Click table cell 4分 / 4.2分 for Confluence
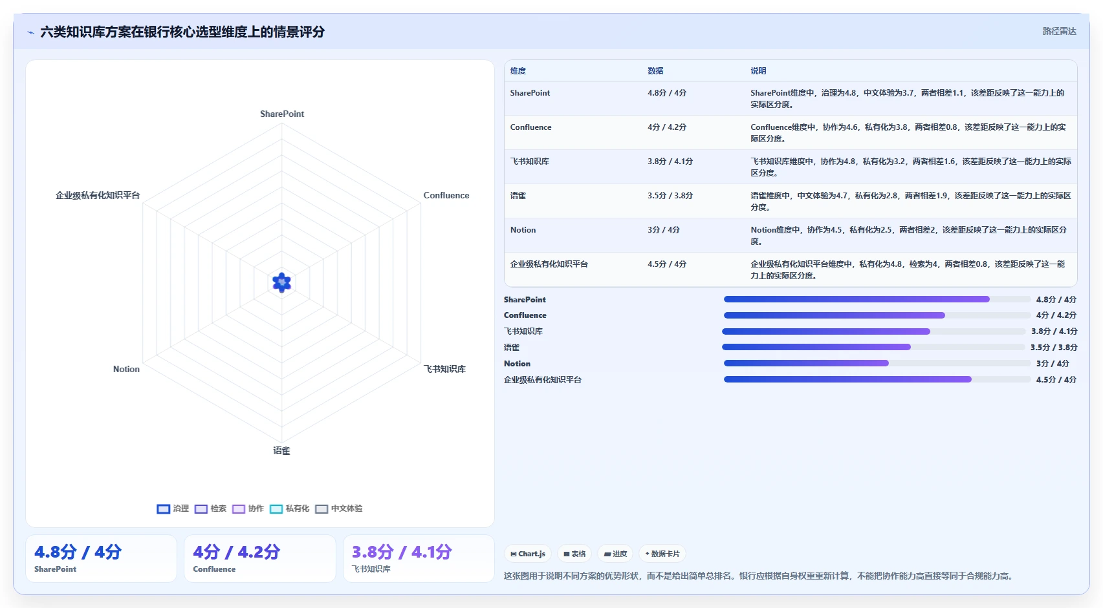This screenshot has height=608, width=1103. point(667,127)
